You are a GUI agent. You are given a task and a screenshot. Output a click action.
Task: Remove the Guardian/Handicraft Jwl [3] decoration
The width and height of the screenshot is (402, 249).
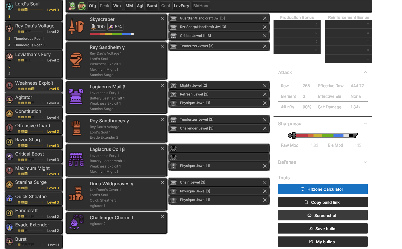pos(265,18)
